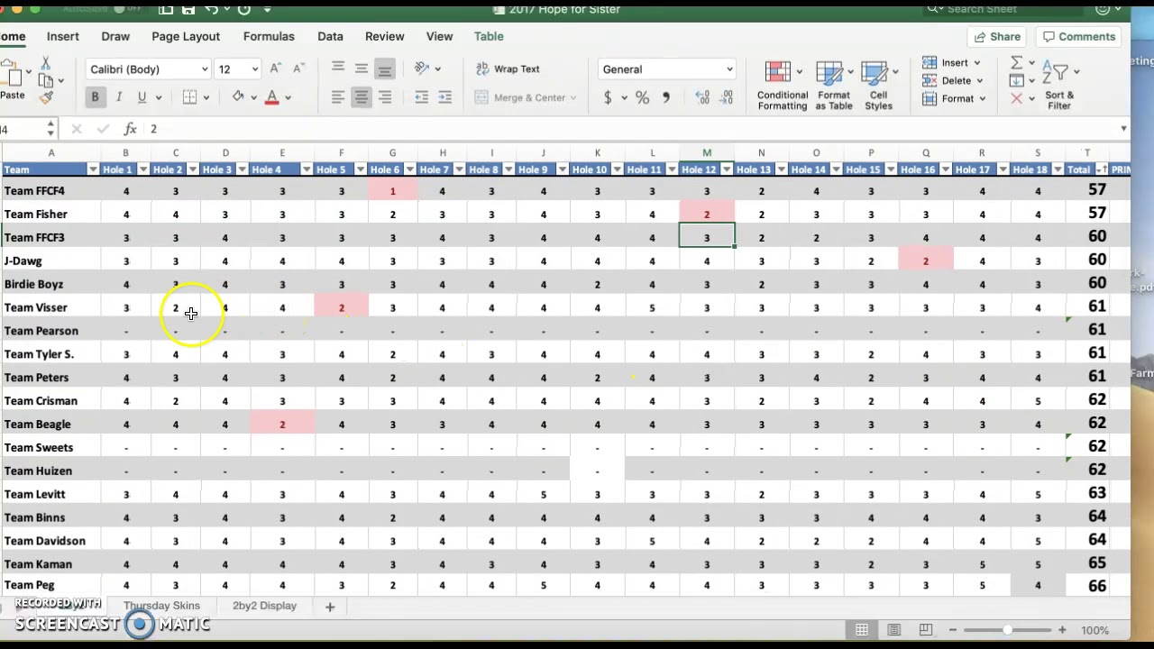1154x649 pixels.
Task: Open the Formulas ribbon tab
Action: (269, 36)
